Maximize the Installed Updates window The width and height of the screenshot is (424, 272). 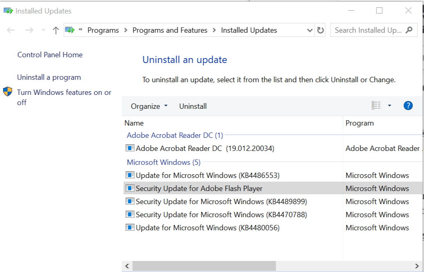pos(379,11)
